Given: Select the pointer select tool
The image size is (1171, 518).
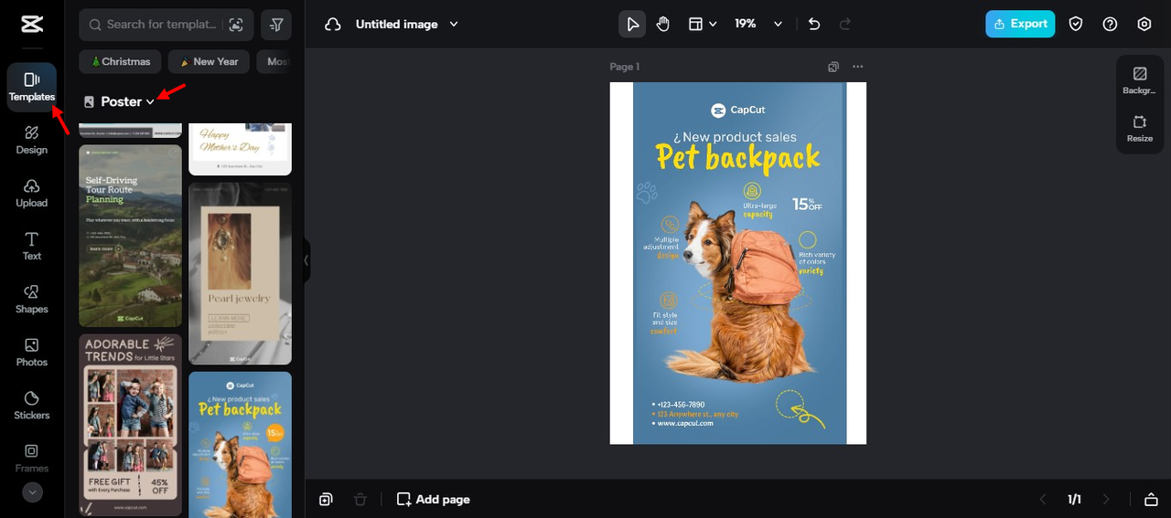Looking at the screenshot, I should tap(632, 25).
